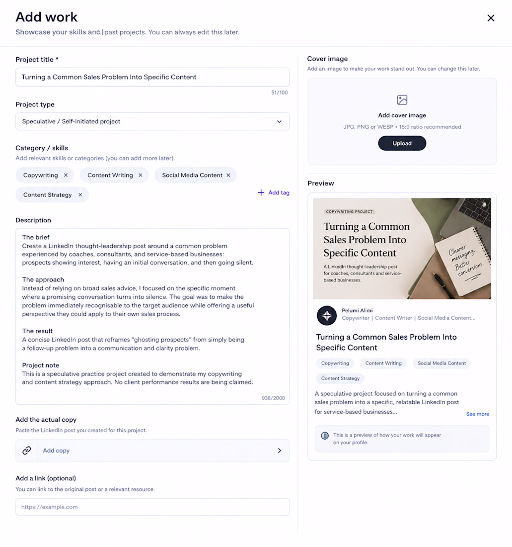Click the add cover image picture icon
This screenshot has height=547, width=512.
pos(402,100)
